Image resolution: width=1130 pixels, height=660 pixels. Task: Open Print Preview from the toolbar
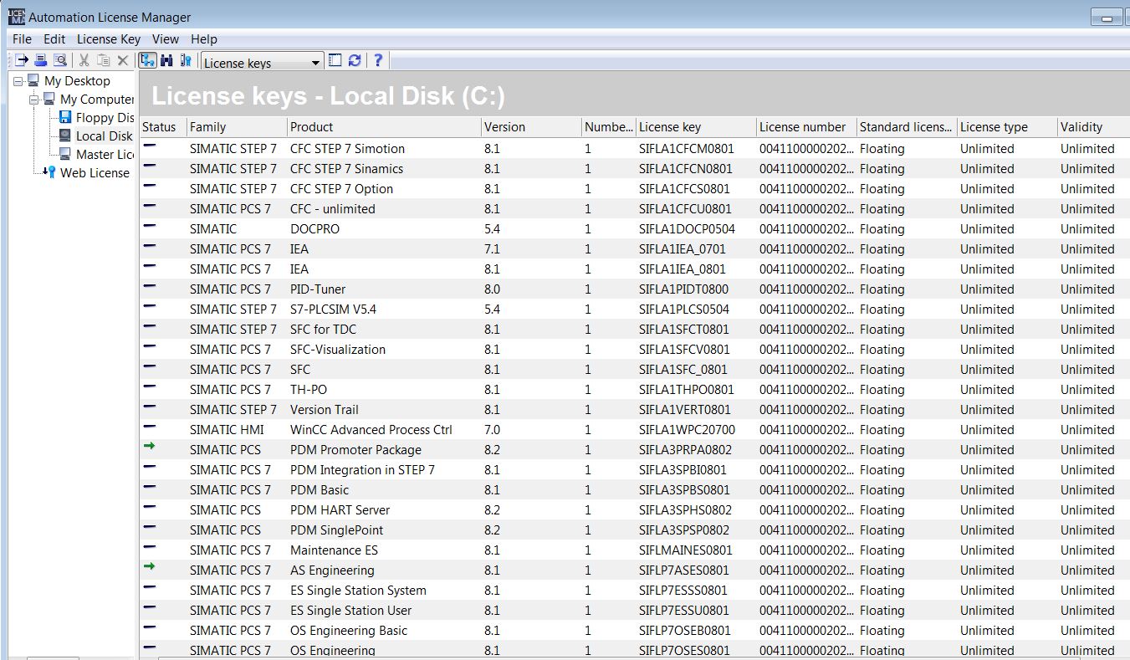[59, 60]
